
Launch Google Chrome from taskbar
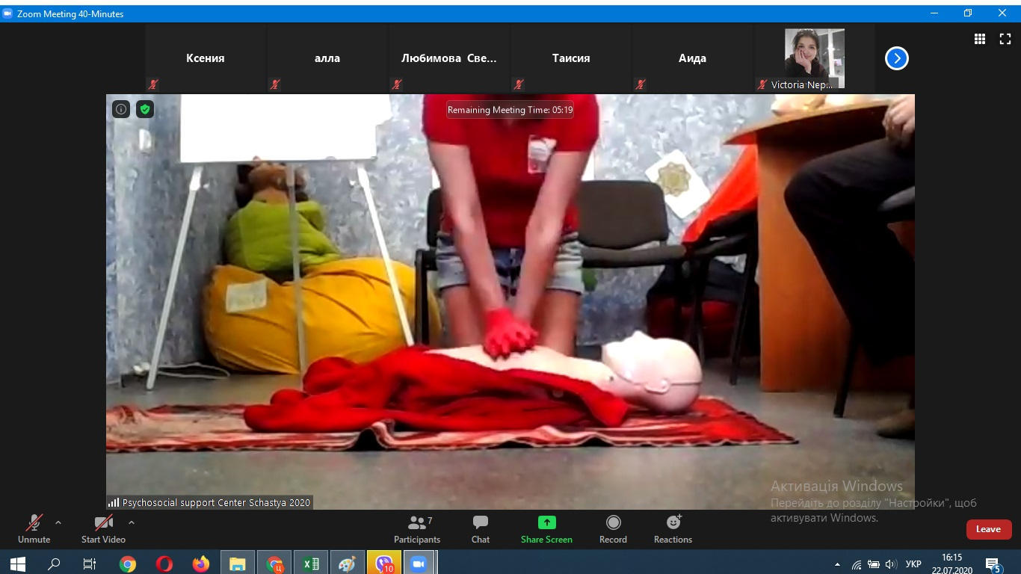[128, 564]
